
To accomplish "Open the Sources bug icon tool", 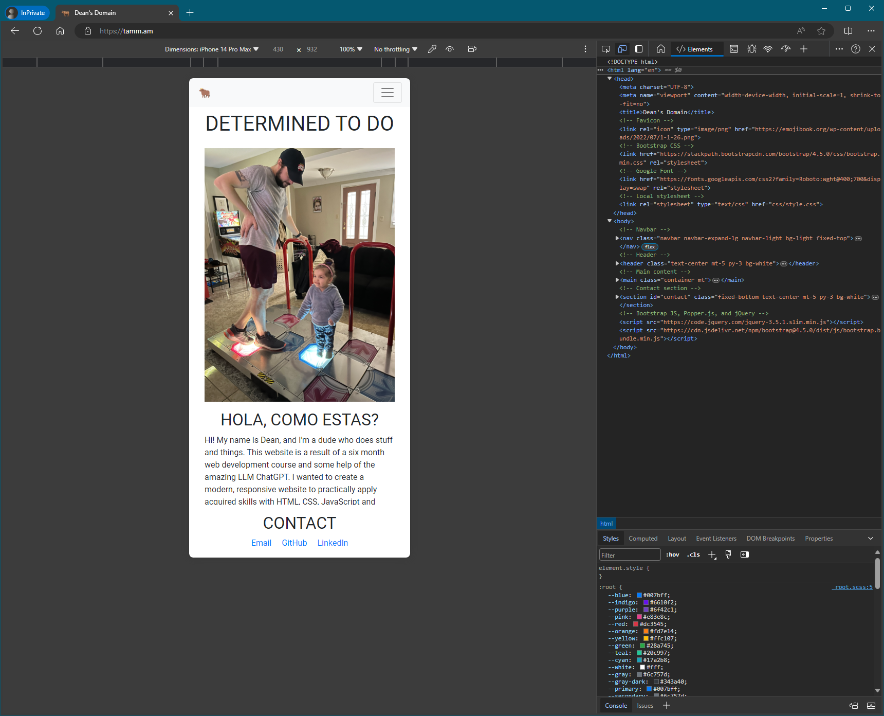I will (752, 49).
